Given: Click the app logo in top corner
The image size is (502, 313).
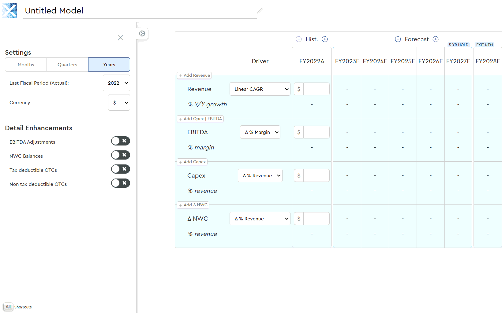Looking at the screenshot, I should [9, 11].
